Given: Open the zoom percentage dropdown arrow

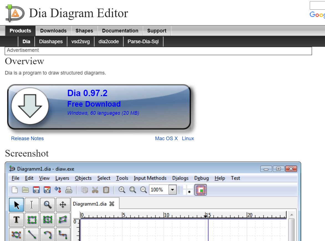Looking at the screenshot, I should [x=172, y=190].
